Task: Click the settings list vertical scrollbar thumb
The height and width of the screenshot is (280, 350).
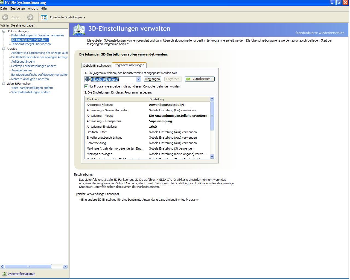Action: tap(212, 116)
